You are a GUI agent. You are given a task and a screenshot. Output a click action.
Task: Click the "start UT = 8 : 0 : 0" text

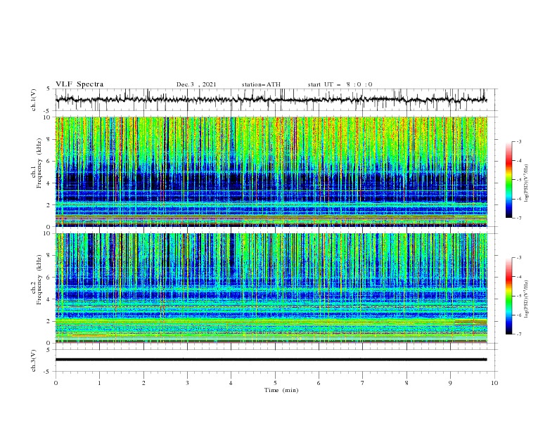click(x=340, y=84)
